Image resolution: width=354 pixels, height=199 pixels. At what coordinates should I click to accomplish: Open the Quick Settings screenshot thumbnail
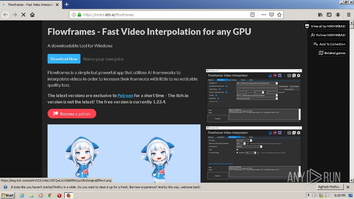pyautogui.click(x=254, y=153)
